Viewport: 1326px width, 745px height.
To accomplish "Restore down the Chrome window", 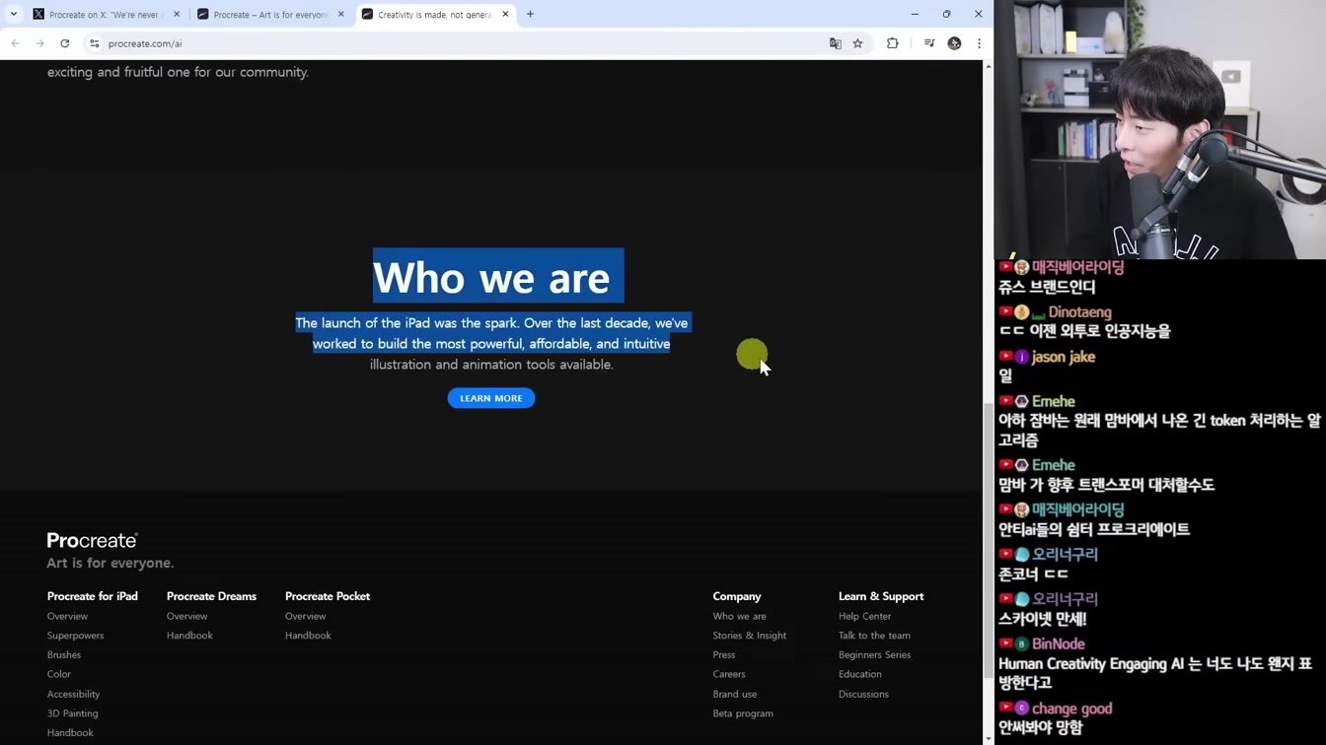I will pyautogui.click(x=946, y=14).
